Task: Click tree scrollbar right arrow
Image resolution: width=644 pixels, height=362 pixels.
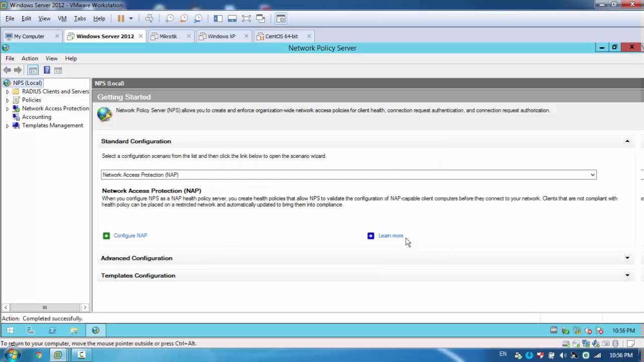Action: [85, 307]
